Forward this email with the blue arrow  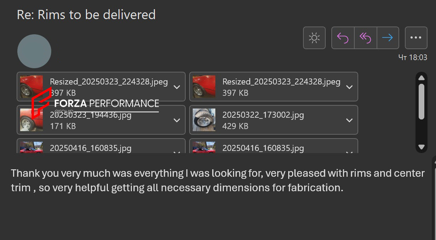[x=388, y=38]
